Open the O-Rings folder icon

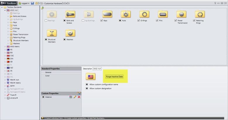pyautogui.click(x=144, y=14)
